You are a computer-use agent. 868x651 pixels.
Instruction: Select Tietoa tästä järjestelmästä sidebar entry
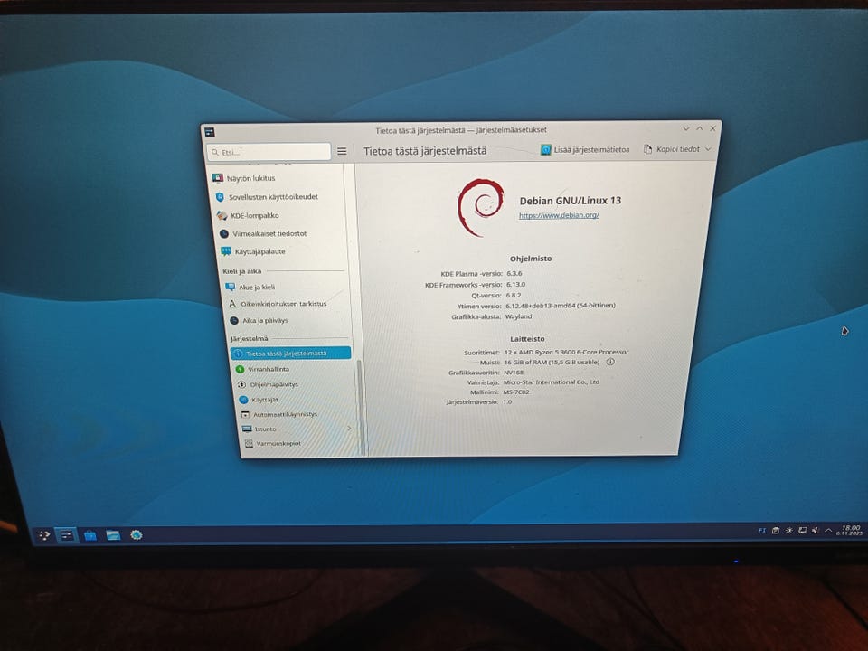(290, 354)
